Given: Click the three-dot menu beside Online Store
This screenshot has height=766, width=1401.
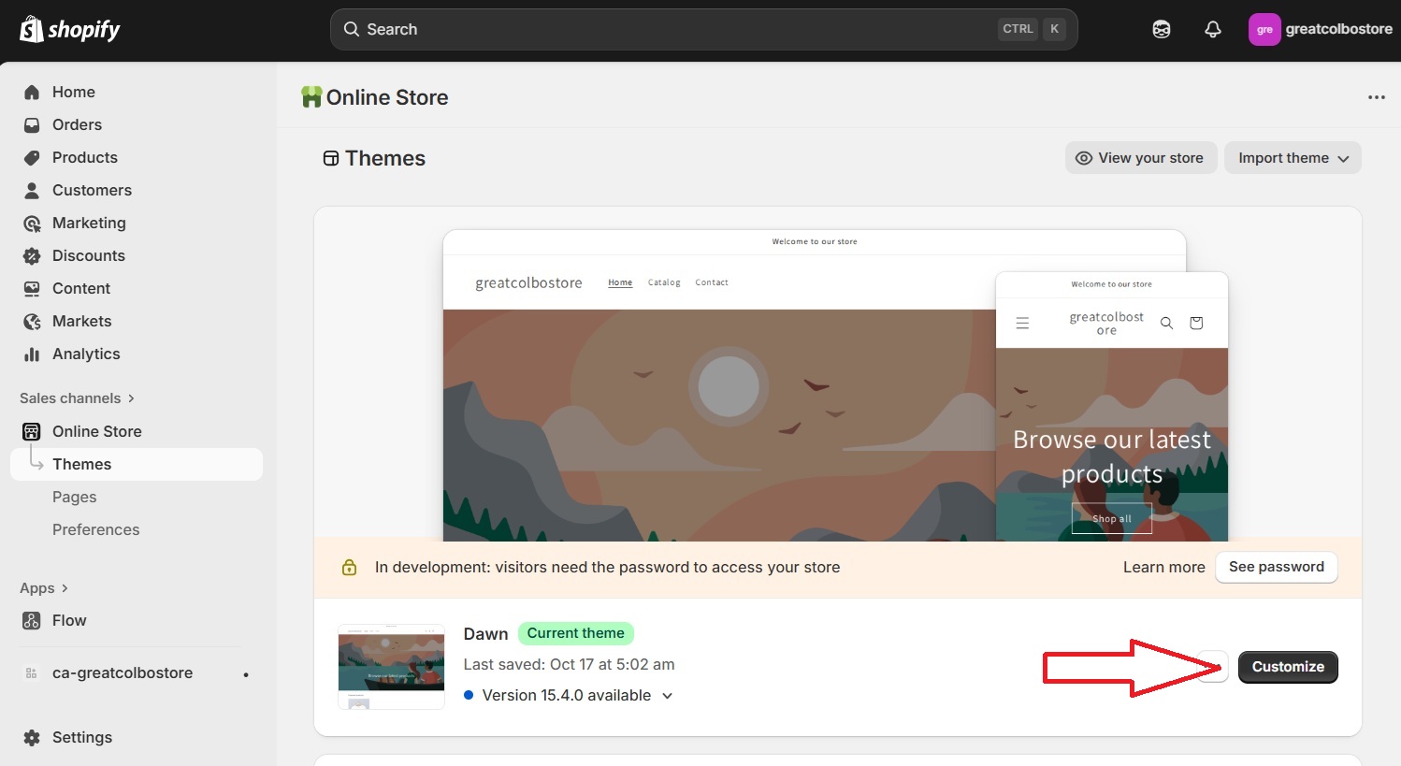Looking at the screenshot, I should 1376,97.
